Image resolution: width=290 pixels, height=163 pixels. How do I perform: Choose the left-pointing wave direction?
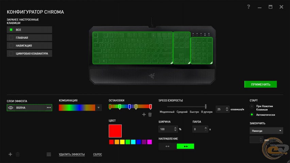[x=167, y=146]
